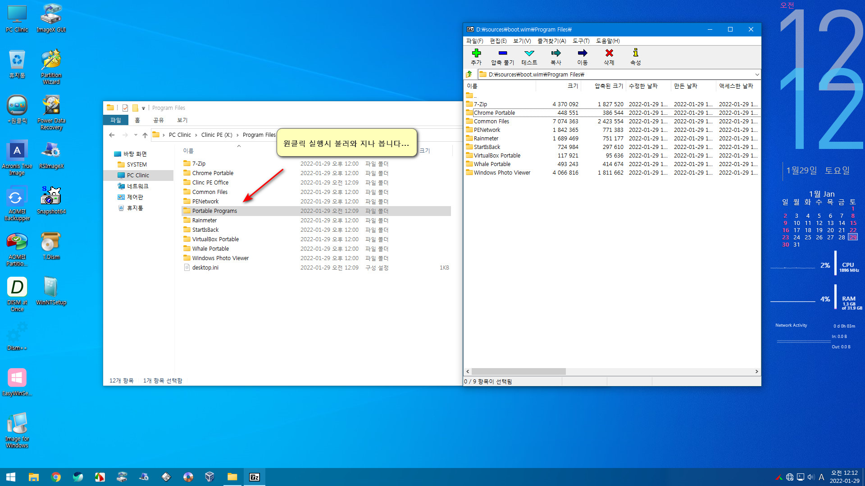
Task: Expand the Clinic PE (X:) breadcrumb chevron
Action: pyautogui.click(x=237, y=135)
